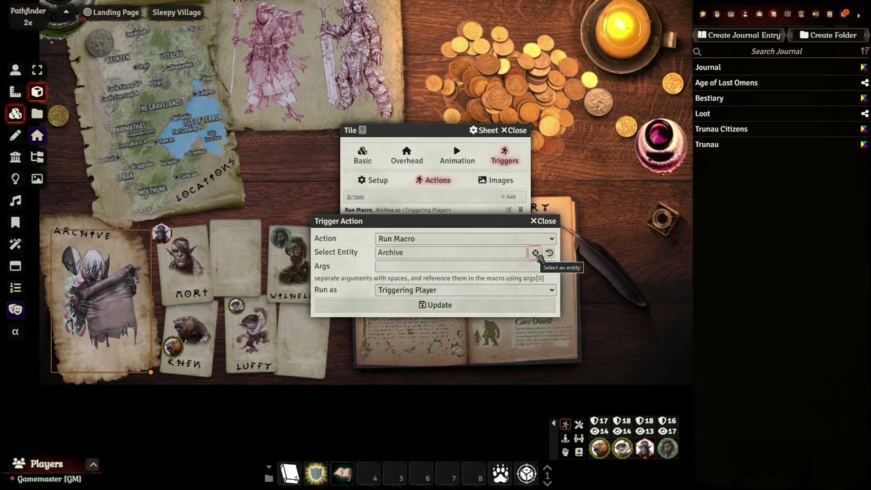
Task: Open the Playlists speaker sidebar tab
Action: pyautogui.click(x=815, y=14)
